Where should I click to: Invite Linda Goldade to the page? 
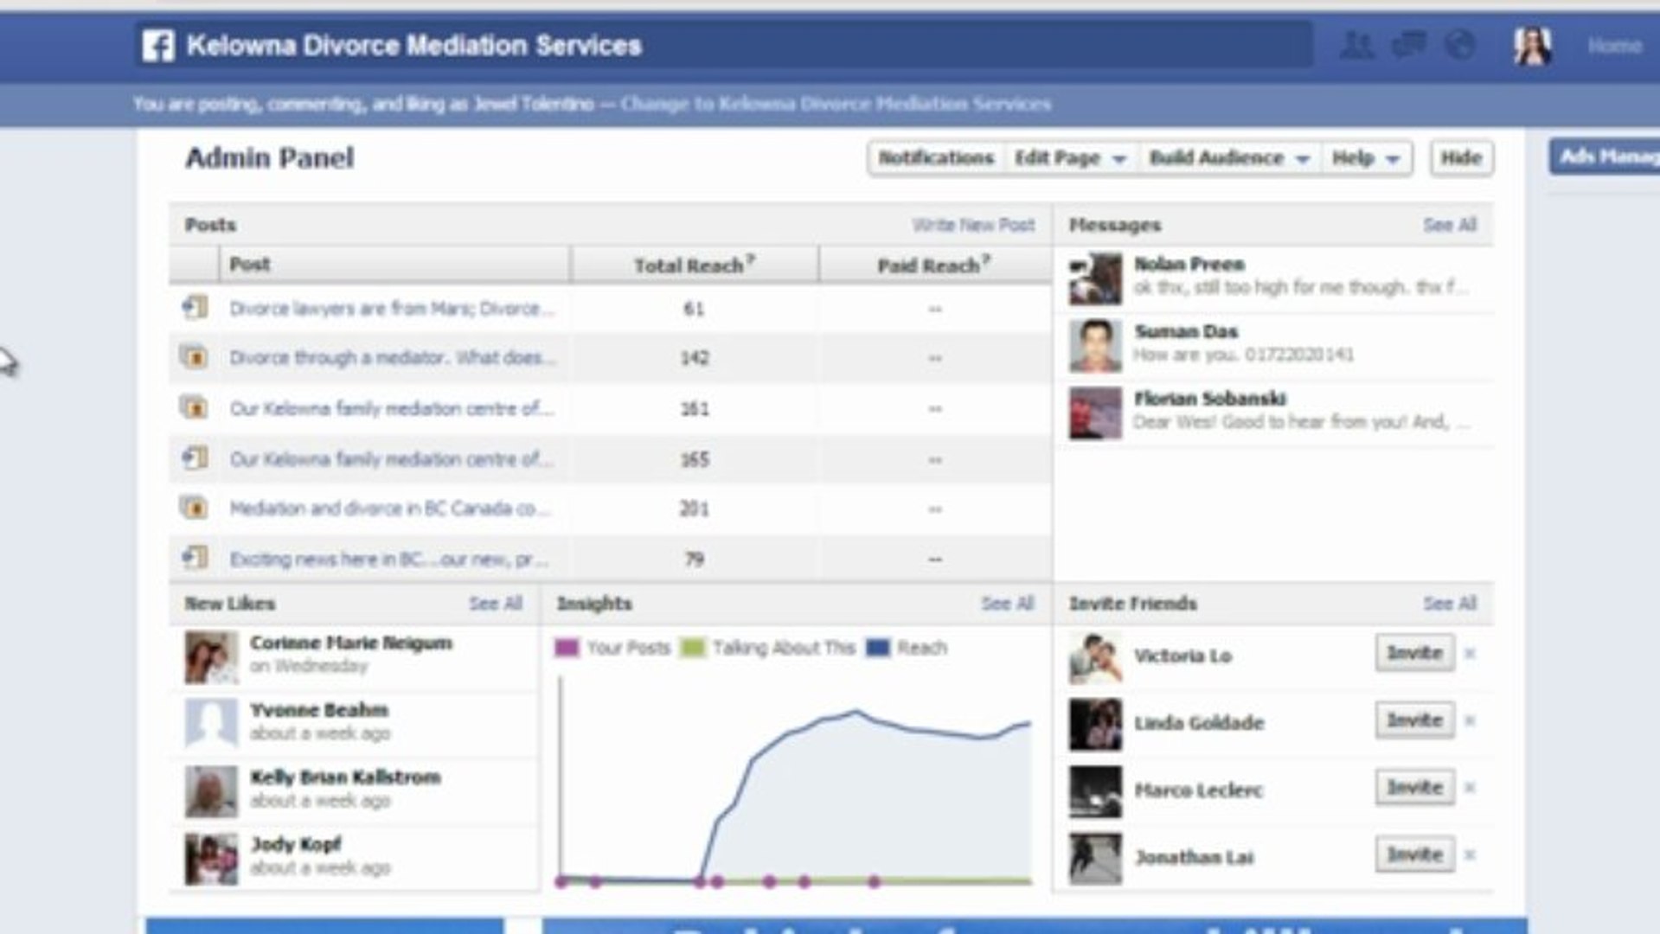click(x=1413, y=720)
